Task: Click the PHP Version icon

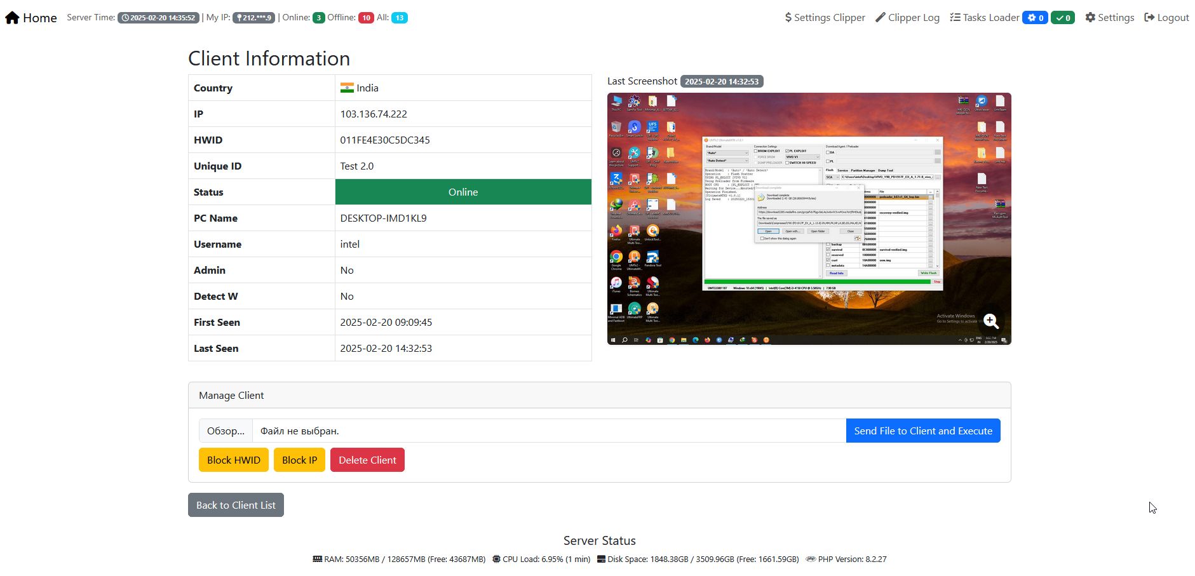Action: click(811, 559)
